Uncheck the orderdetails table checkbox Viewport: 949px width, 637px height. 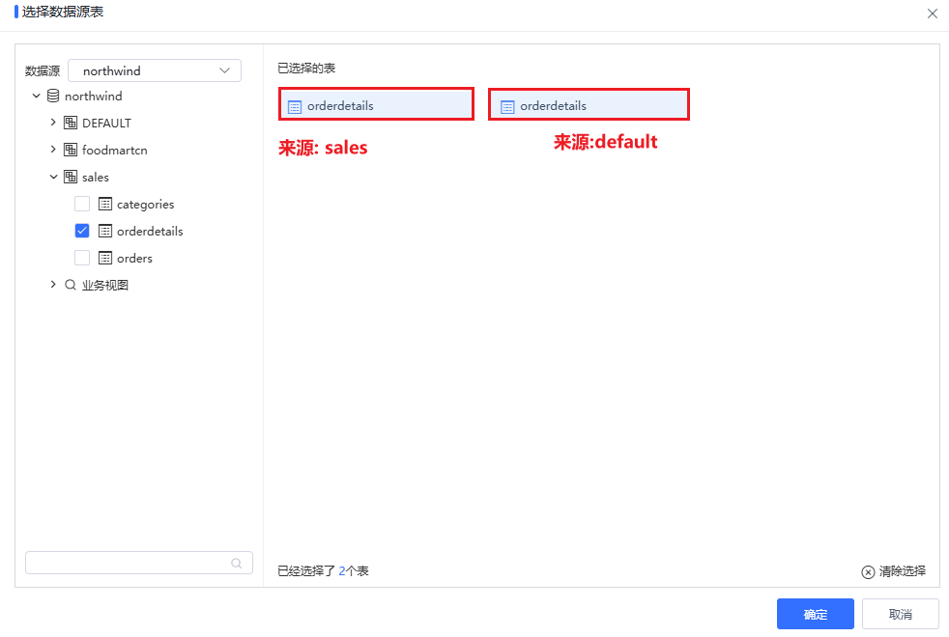coord(82,231)
